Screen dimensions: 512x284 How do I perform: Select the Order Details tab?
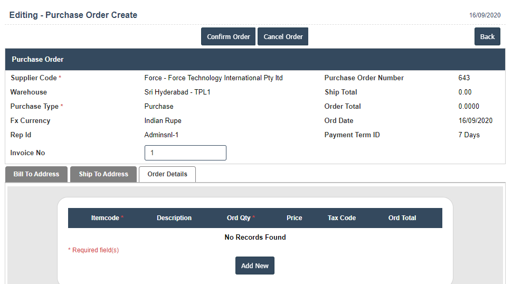point(167,174)
